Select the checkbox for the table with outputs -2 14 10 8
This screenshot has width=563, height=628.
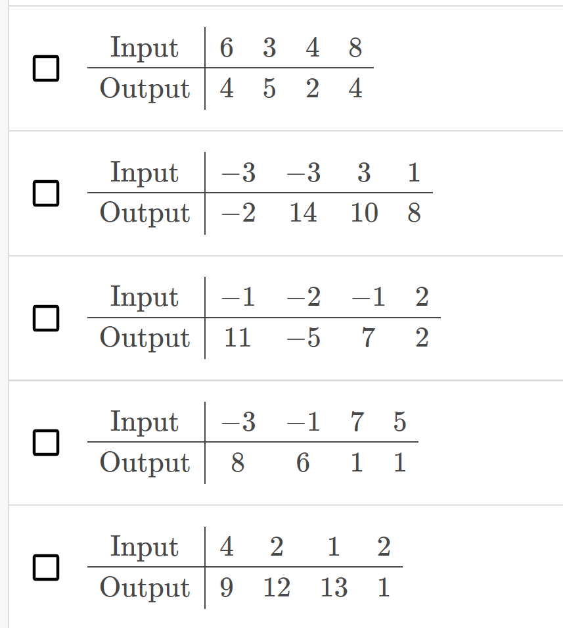tap(45, 193)
